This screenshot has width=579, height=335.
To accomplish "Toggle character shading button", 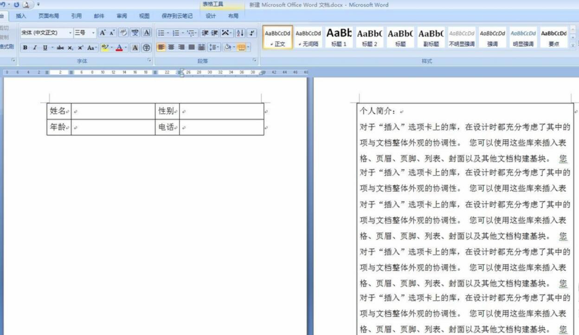I will point(135,48).
